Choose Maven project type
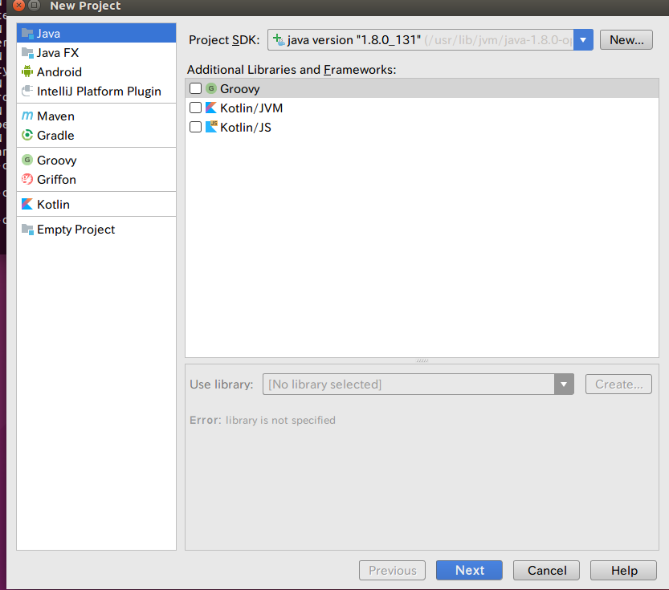Screen dimensions: 669x590 (96, 116)
